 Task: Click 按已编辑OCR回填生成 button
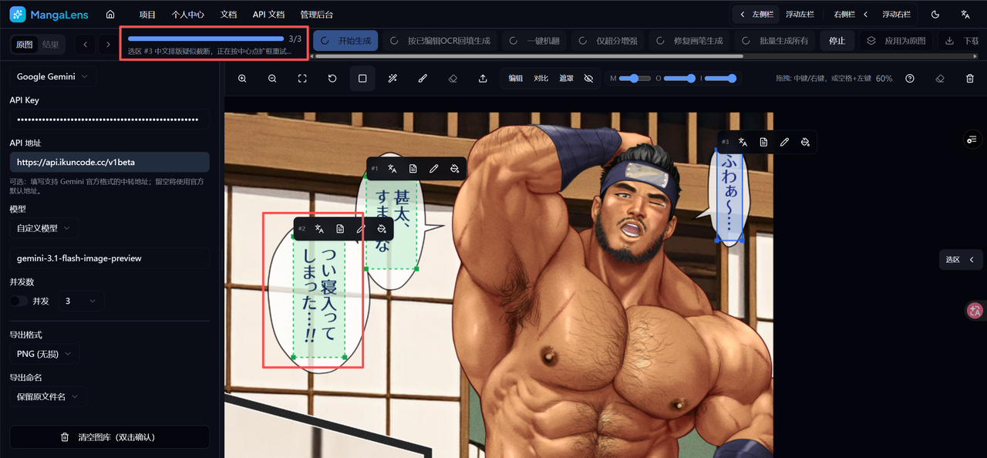point(440,41)
